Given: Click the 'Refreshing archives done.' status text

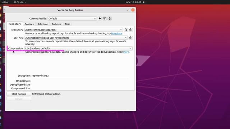Looking at the screenshot, I should point(46,94).
